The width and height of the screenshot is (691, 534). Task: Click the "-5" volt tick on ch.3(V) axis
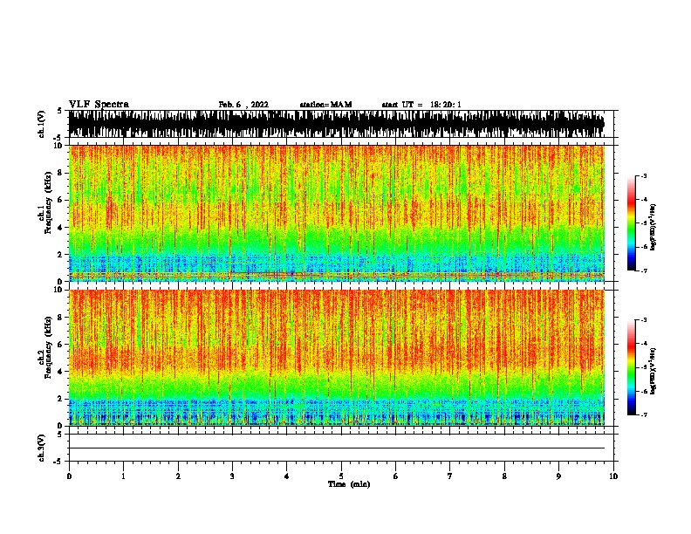click(x=58, y=462)
